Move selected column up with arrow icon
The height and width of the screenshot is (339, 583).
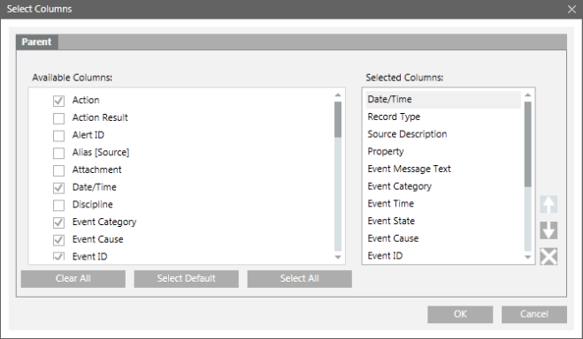click(x=548, y=204)
